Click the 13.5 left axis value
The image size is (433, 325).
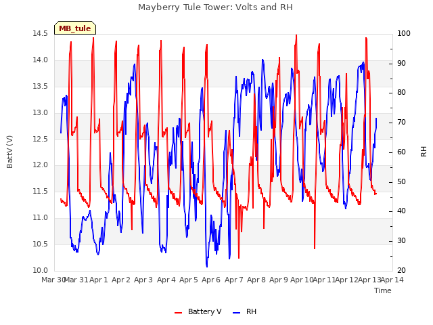[41, 87]
